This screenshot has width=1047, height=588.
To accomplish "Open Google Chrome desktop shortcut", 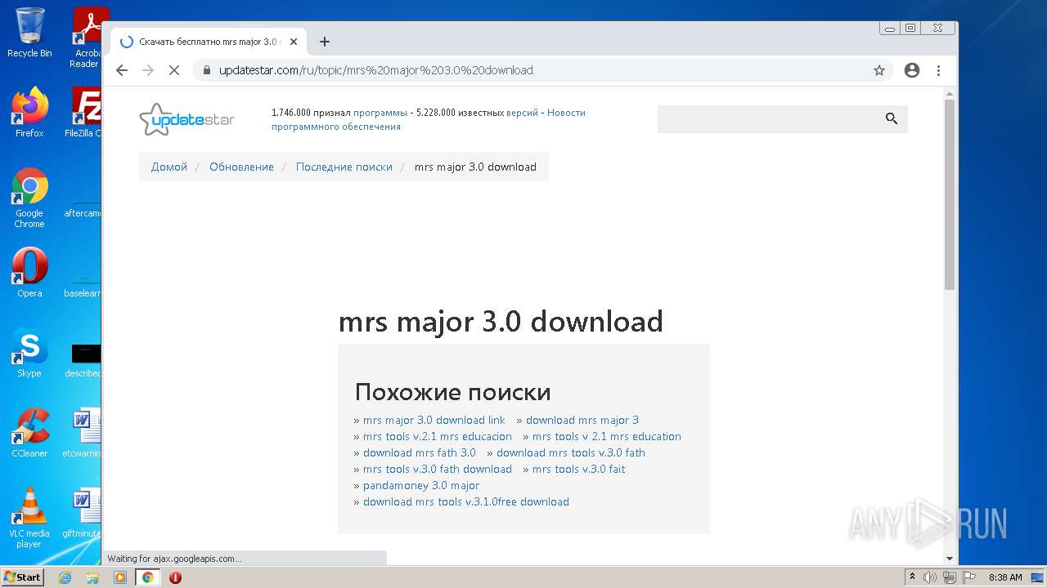I will [x=29, y=198].
